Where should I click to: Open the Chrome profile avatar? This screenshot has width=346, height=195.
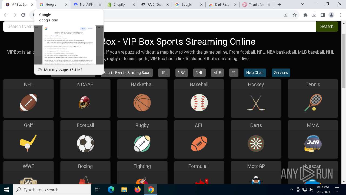[x=331, y=15]
